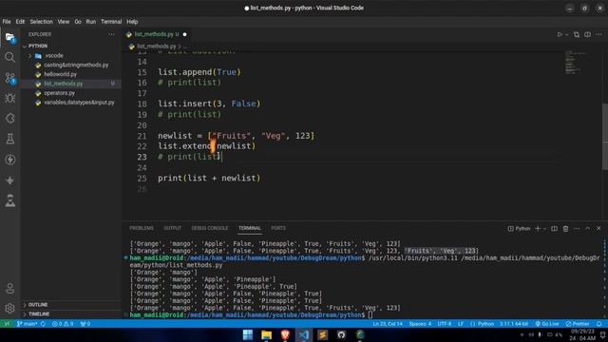Switch to the Output tab
The height and width of the screenshot is (342, 608).
coord(173,228)
